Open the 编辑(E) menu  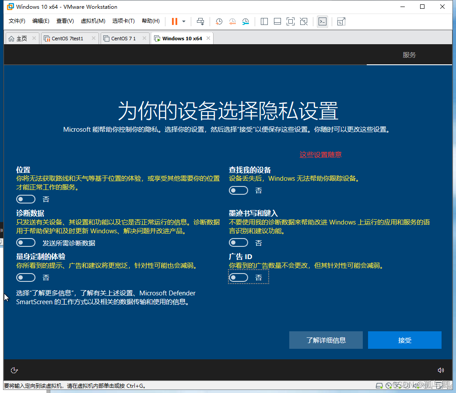click(x=41, y=21)
